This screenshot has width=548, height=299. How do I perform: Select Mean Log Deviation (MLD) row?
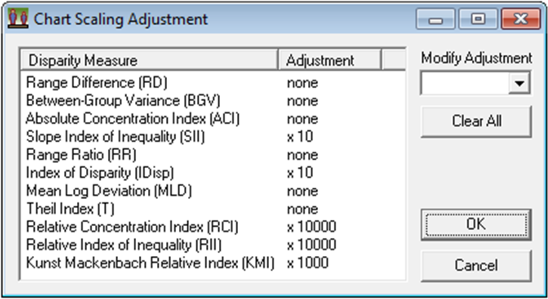(109, 191)
